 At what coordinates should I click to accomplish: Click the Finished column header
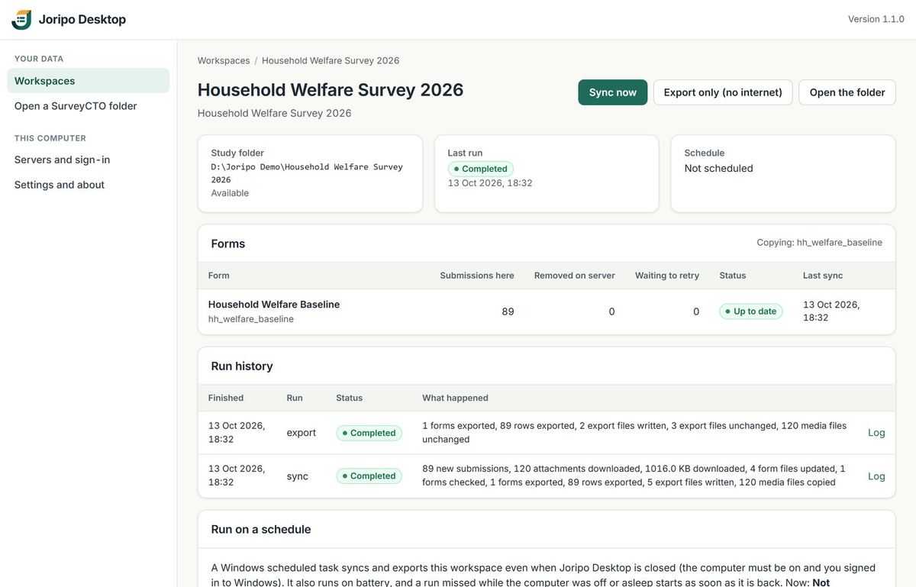[226, 398]
